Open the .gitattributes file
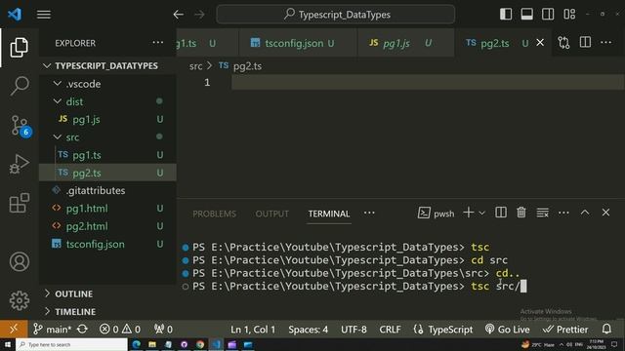 [x=107, y=190]
